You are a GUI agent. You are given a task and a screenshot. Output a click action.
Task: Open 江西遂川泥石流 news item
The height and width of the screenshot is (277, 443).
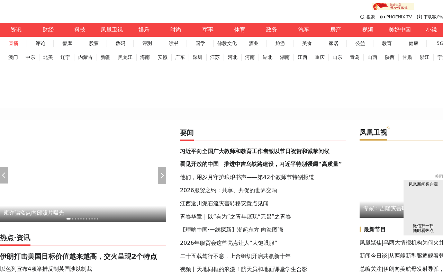[224, 204]
